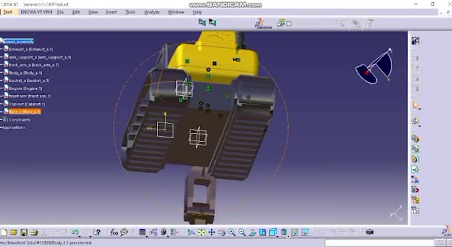Click the ENOVIA logo icon in top toolbar
Image resolution: width=452 pixels, height=247 pixels.
coord(263,24)
